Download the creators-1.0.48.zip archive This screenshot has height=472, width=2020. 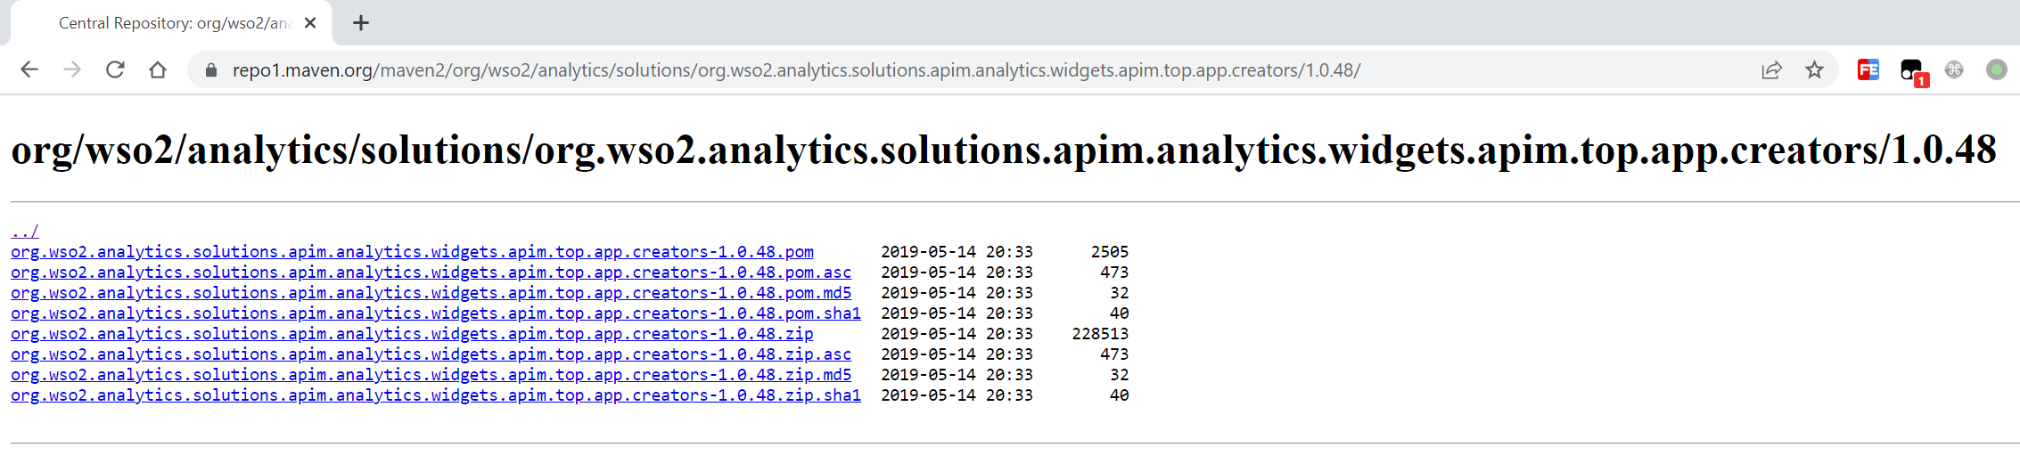click(412, 334)
